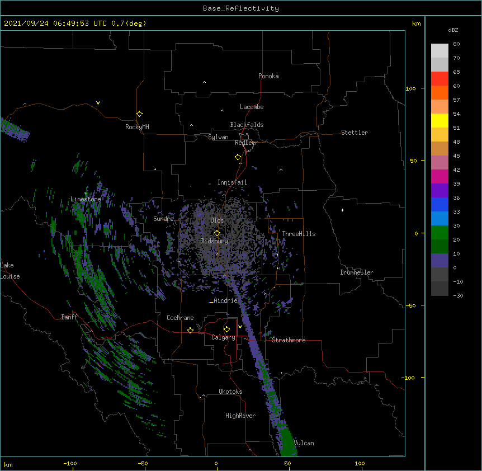Screen dimensions: 482x471
Task: Click the Sylvan label
Action: 218,137
